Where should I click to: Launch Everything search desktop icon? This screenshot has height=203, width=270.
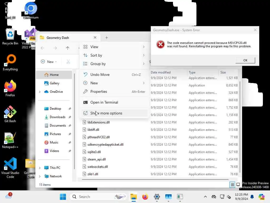[10, 62]
